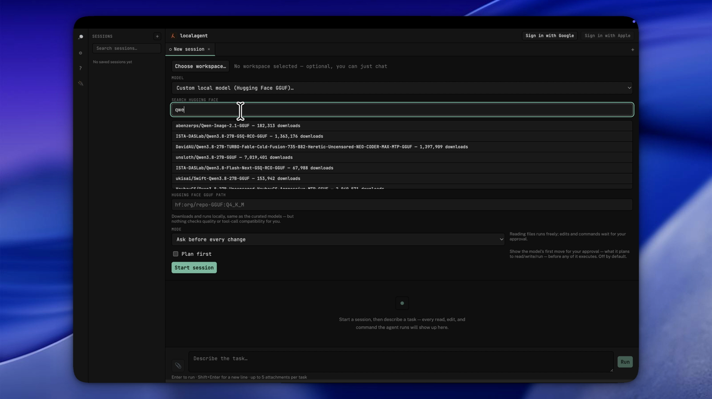Open the magnifier search icon in sidebar
712x399 pixels.
click(80, 37)
